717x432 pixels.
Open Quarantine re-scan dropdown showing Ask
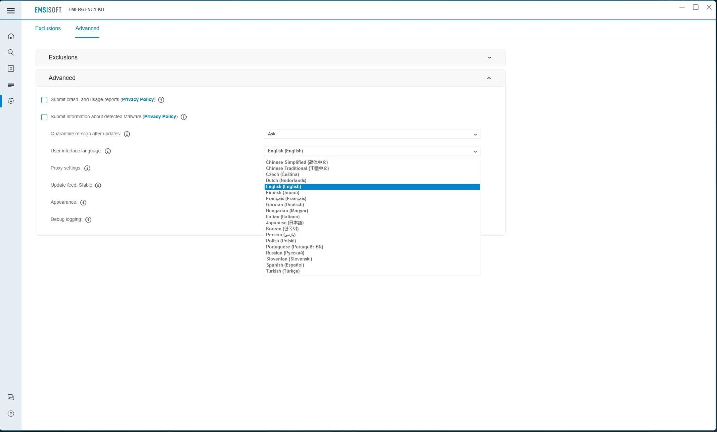coord(372,134)
